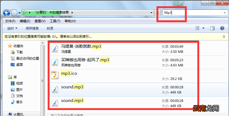Open the 查看(V) menu
This screenshot has width=229, height=116.
point(40,21)
